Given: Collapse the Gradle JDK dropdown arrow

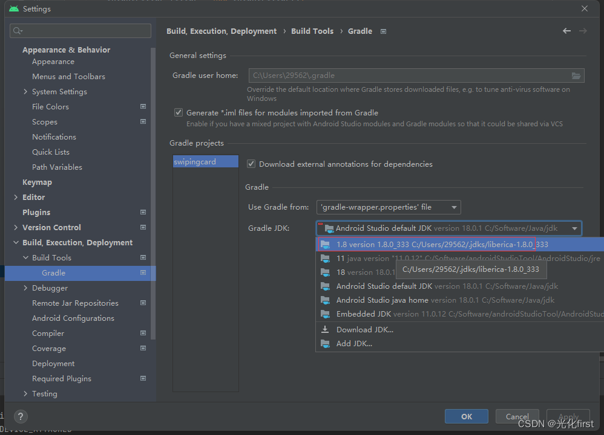Looking at the screenshot, I should click(574, 228).
